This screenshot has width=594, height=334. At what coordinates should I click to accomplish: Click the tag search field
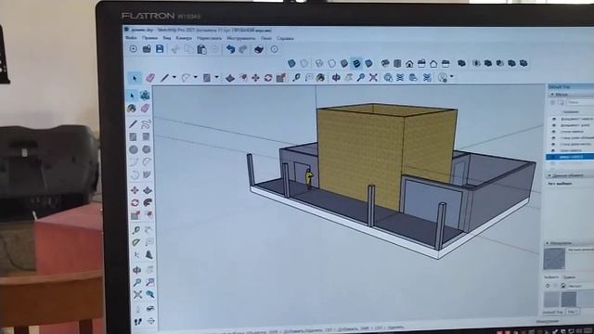(x=580, y=103)
